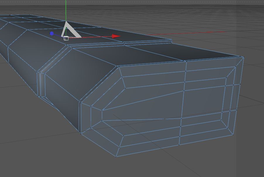Click the vertical center edge on end cap

pyautogui.click(x=183, y=103)
